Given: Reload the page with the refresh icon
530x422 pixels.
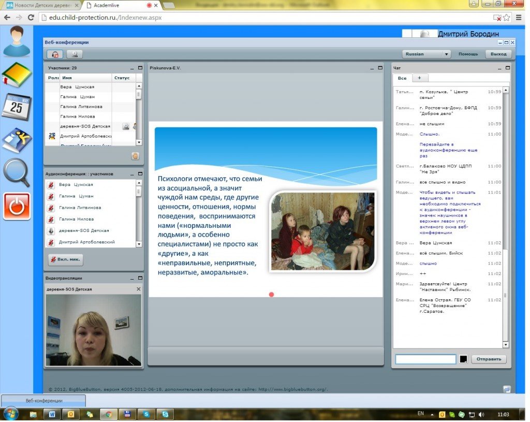Looking at the screenshot, I should (31, 18).
